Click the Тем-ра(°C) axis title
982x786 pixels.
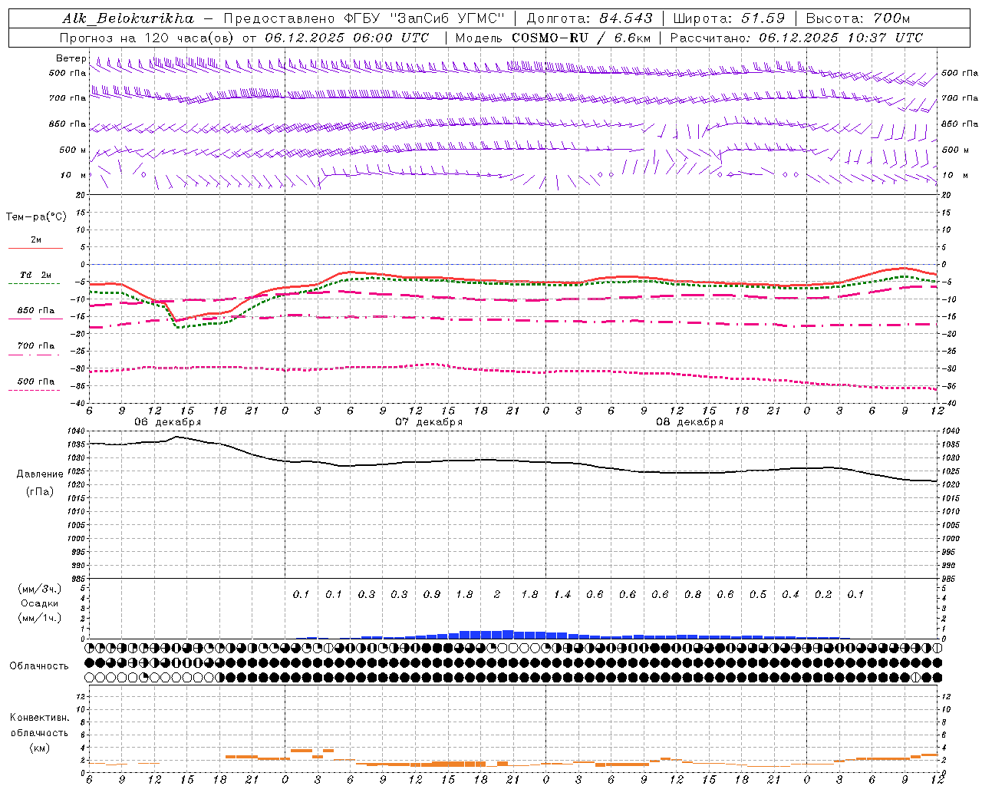point(36,217)
